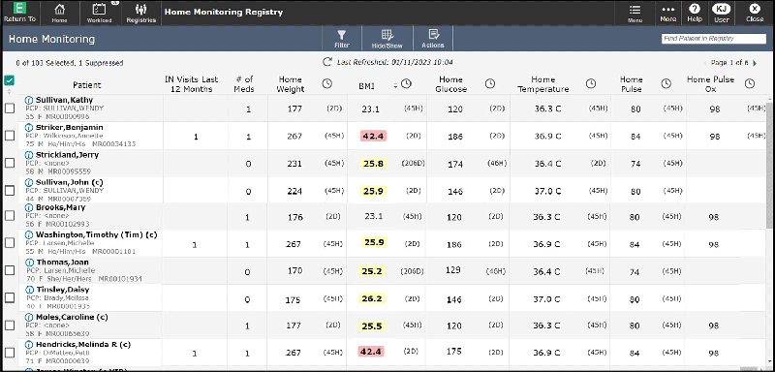
Task: Open the Filter tool
Action: [342, 38]
